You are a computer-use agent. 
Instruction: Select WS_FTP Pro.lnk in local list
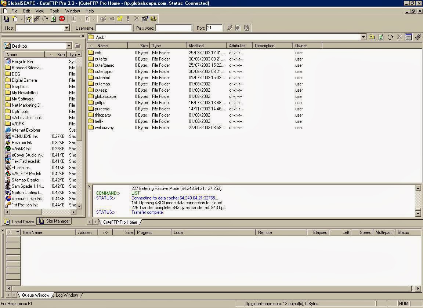tap(26, 174)
